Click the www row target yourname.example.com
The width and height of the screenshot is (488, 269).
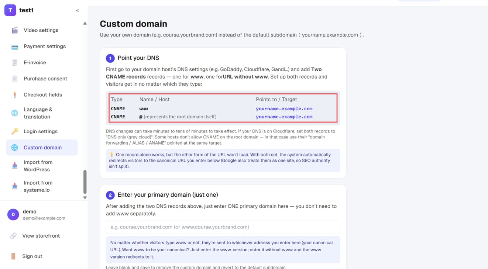coord(284,108)
